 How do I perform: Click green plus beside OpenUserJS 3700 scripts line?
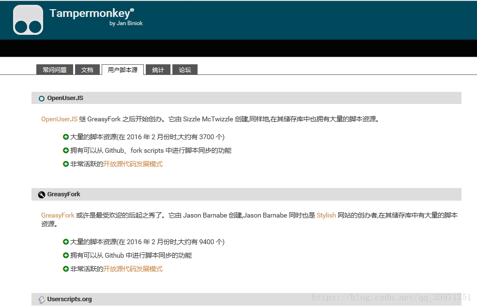point(66,137)
